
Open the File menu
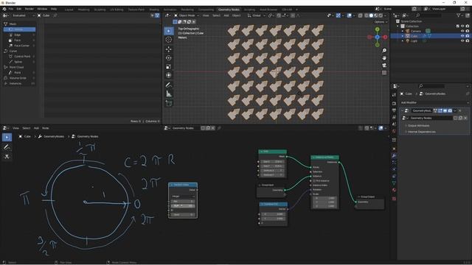(x=11, y=9)
